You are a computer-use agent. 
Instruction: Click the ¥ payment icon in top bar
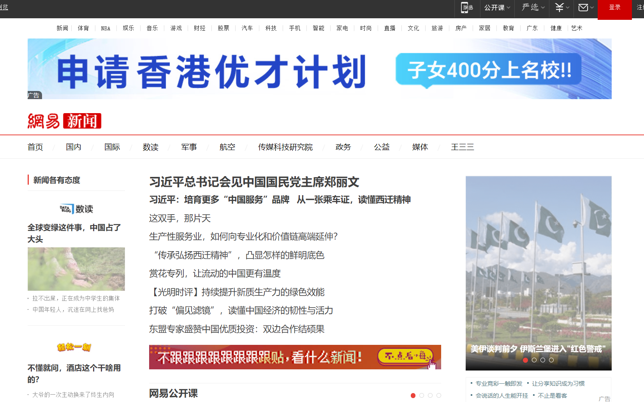tap(560, 7)
